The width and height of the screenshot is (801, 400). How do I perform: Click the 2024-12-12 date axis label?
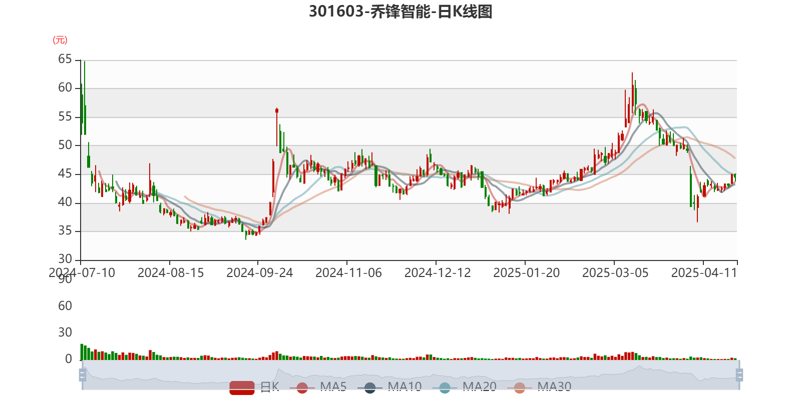coord(438,273)
